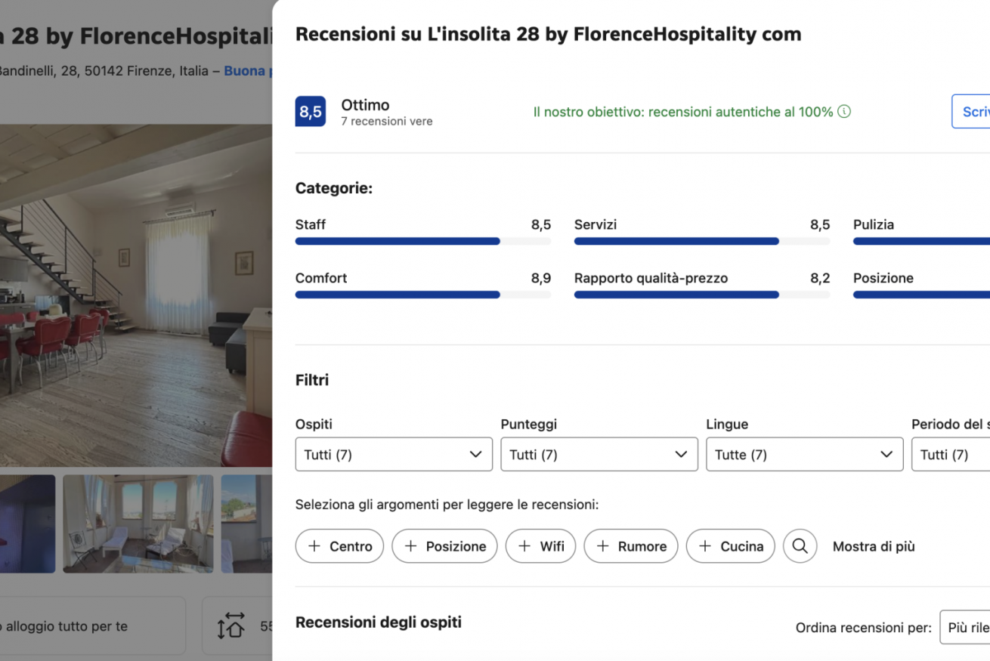Select the Centro topic chip

[x=339, y=546]
